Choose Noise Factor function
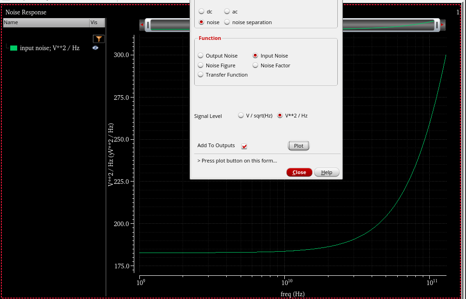The height and width of the screenshot is (299, 466). click(256, 65)
